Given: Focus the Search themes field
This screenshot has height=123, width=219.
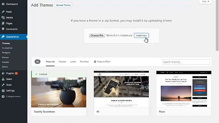Looking at the screenshot, I should pyautogui.click(x=186, y=62).
